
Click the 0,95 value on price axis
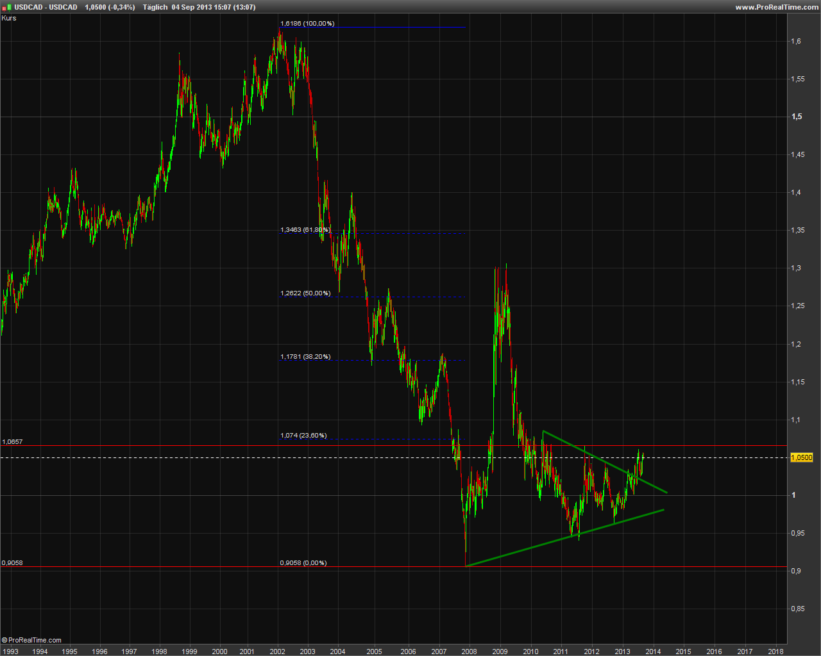coord(798,533)
